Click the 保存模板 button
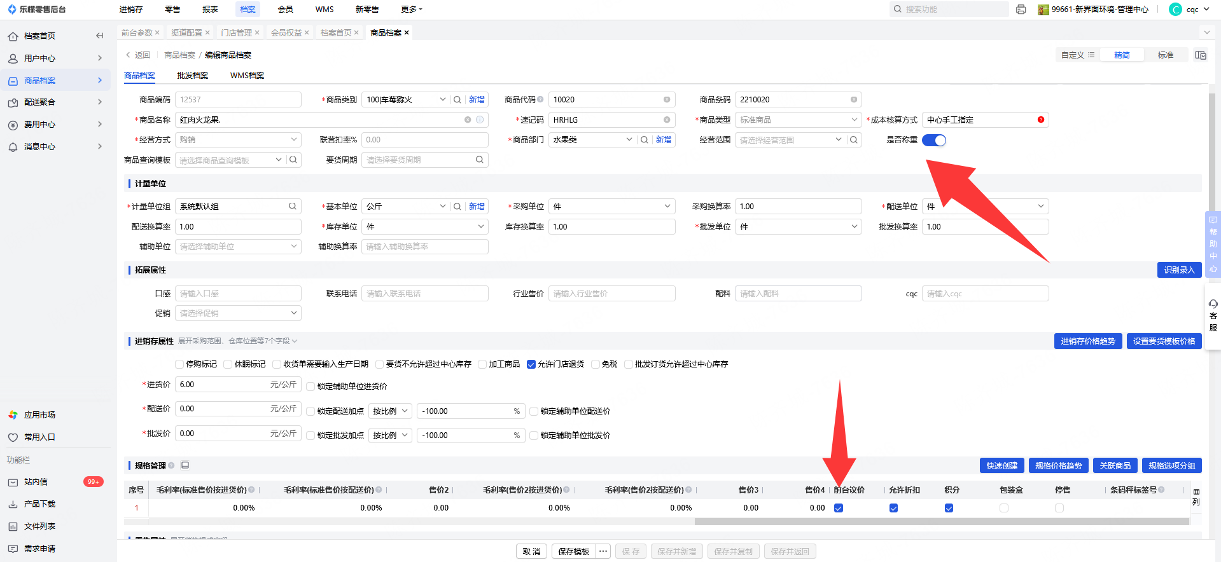Screen dimensions: 1221x562 (574, 551)
